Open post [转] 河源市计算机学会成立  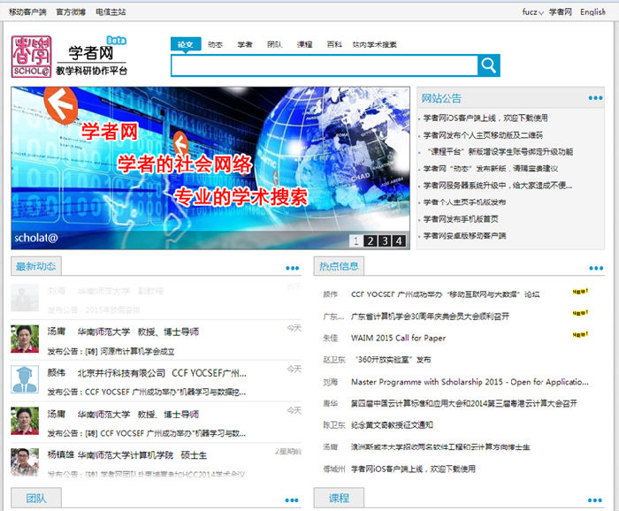[x=130, y=352]
